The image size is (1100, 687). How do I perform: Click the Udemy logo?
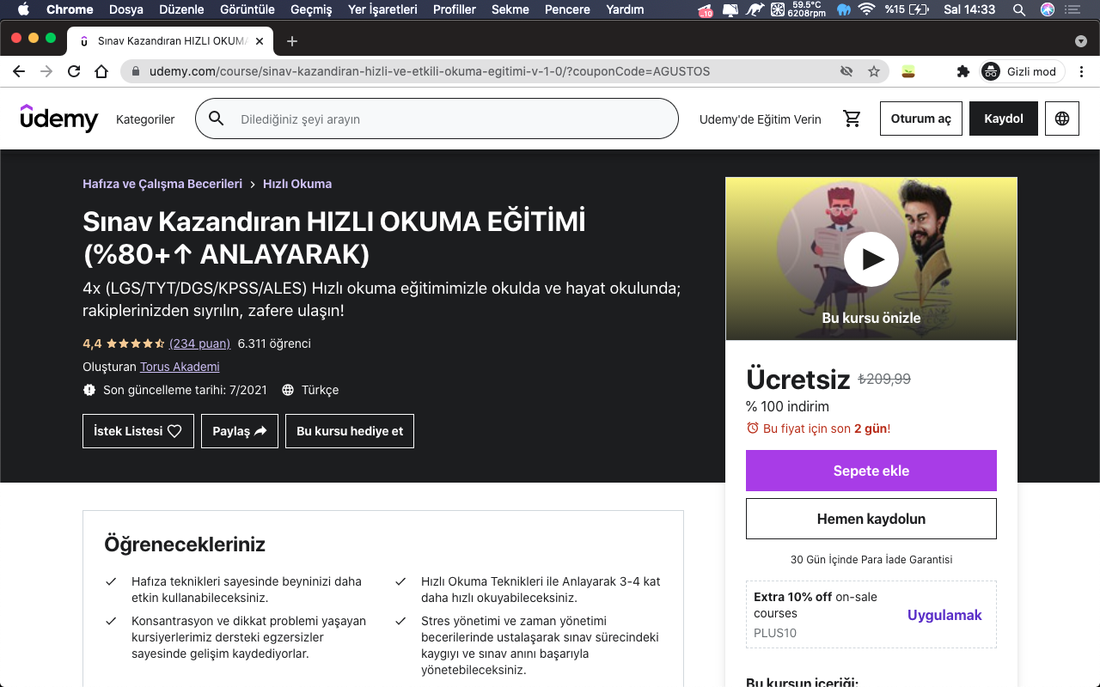click(59, 119)
